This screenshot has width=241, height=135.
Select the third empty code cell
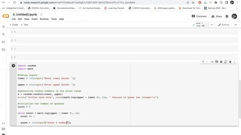click(124, 49)
